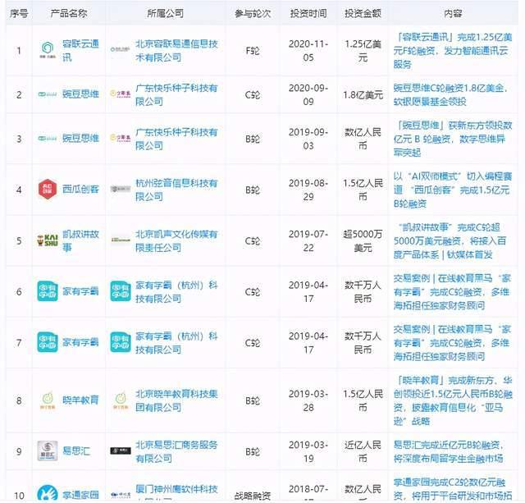The height and width of the screenshot is (503, 525).
Task: Open the 北京容联易通信息技术有限公司 link
Action: (x=176, y=50)
